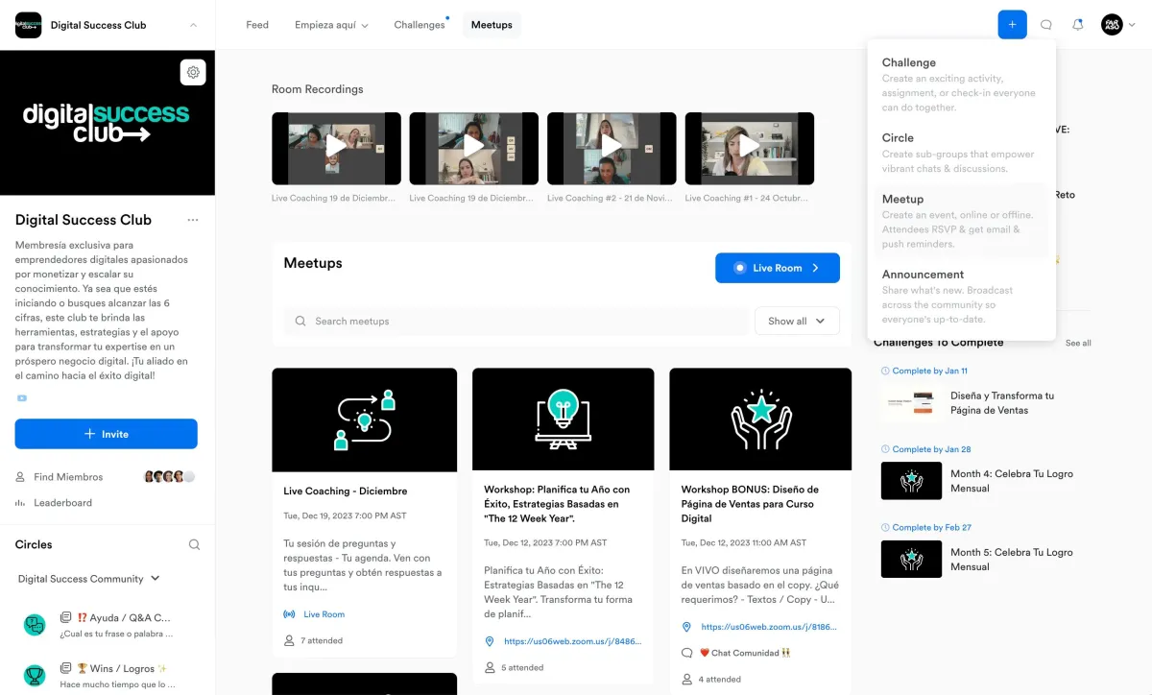The height and width of the screenshot is (695, 1152).
Task: Choose Meetup from the create menu
Action: [x=961, y=221]
